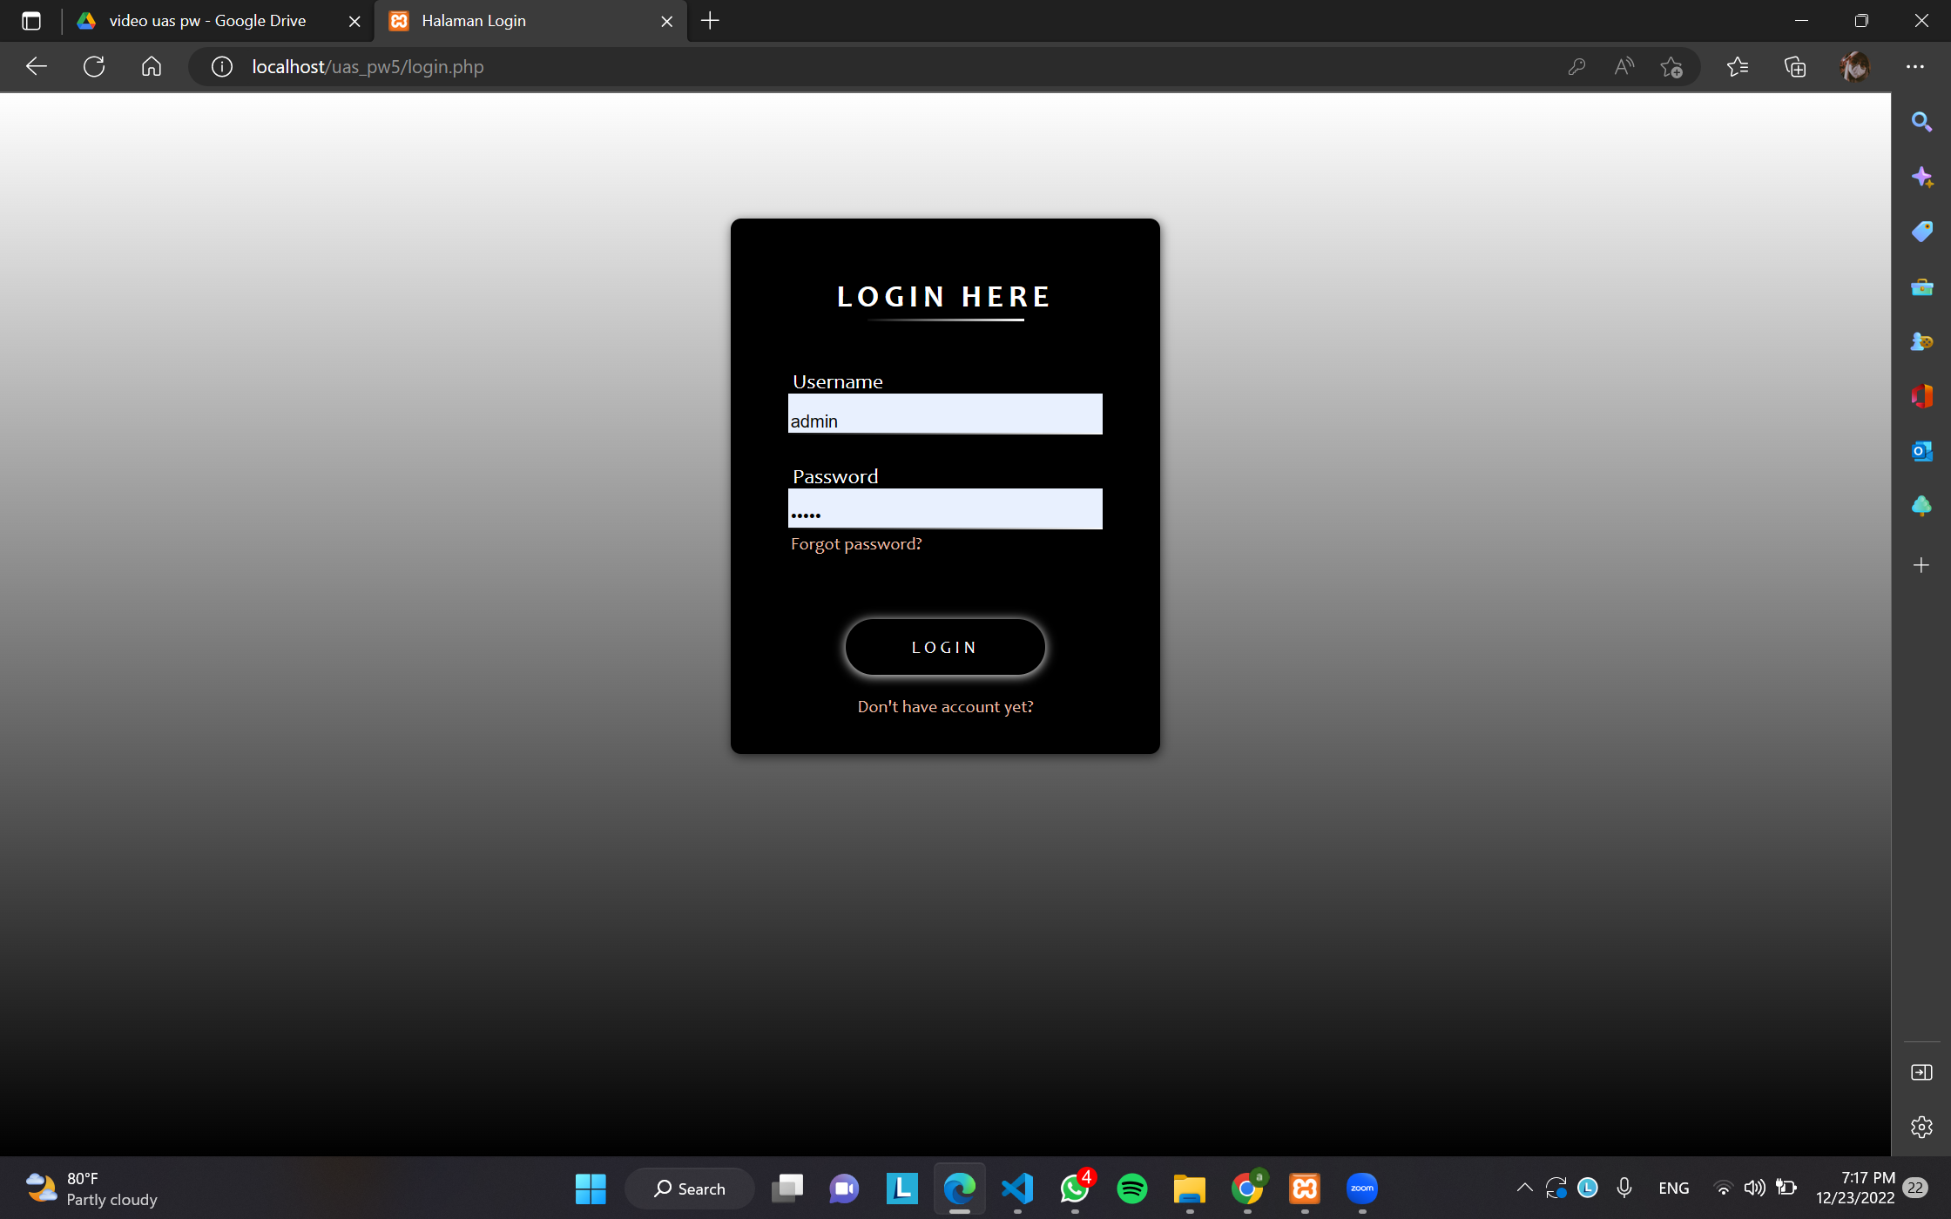Switch to video uas pw Google Drive tab
Viewport: 1951px width, 1219px height.
[207, 21]
